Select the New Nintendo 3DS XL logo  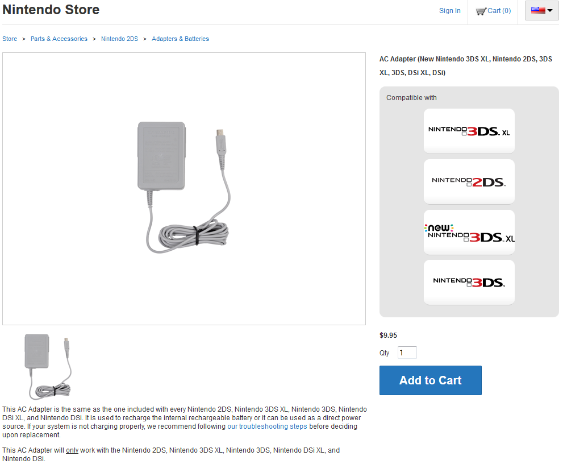click(x=469, y=233)
